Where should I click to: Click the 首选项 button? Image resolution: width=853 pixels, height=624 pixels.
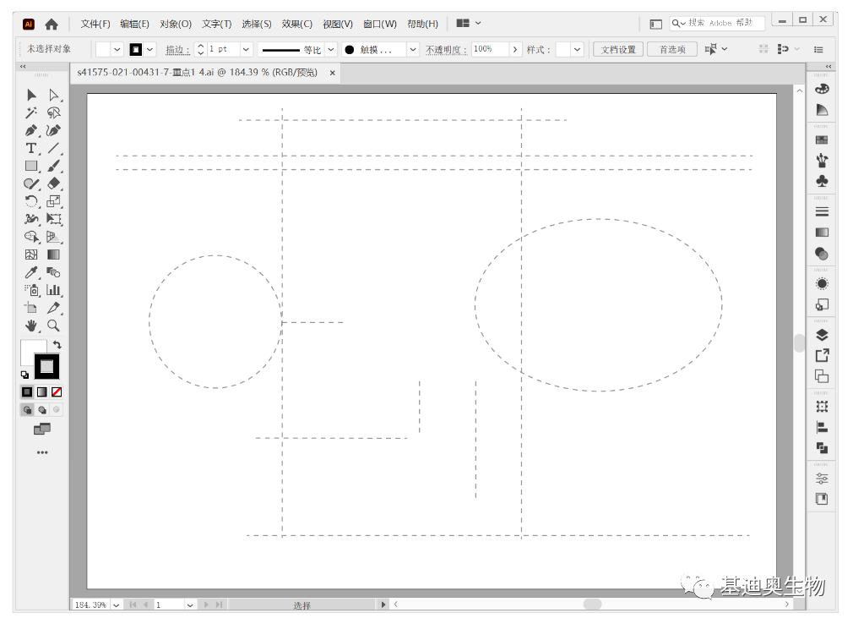[672, 50]
